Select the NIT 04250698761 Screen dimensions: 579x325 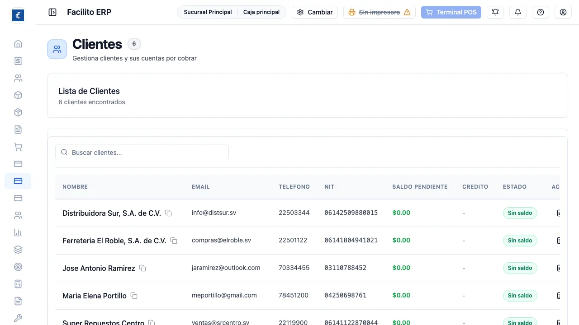[x=345, y=295]
